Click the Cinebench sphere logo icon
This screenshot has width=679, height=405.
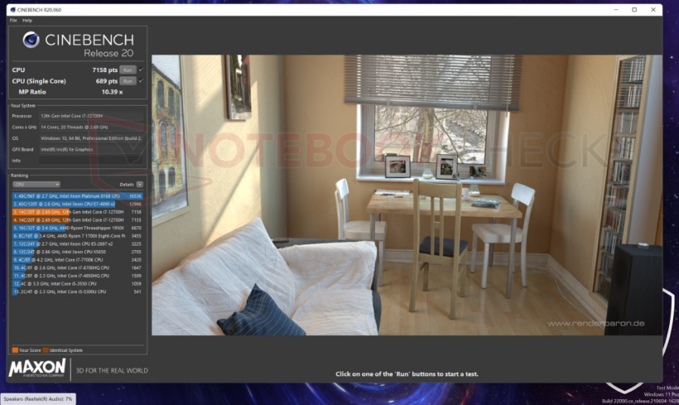point(32,41)
